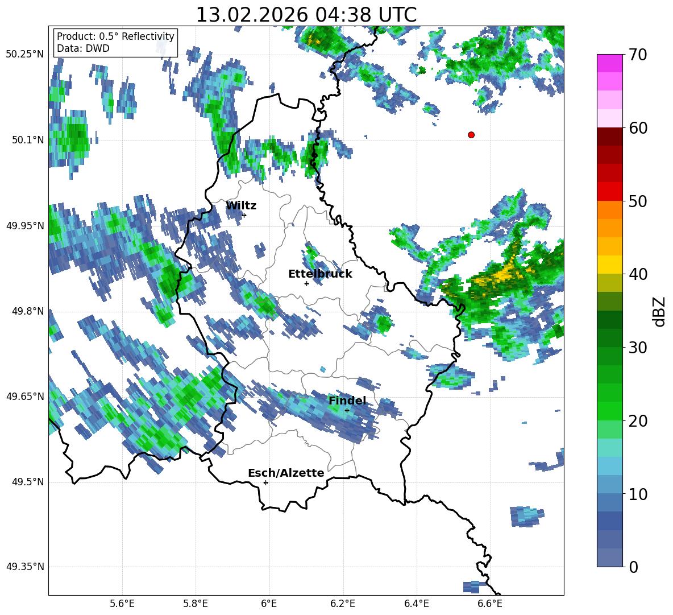
Task: Click the 49.95°N latitude tick label
Action: point(25,226)
